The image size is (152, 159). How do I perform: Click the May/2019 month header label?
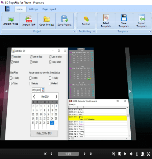coord(45,97)
